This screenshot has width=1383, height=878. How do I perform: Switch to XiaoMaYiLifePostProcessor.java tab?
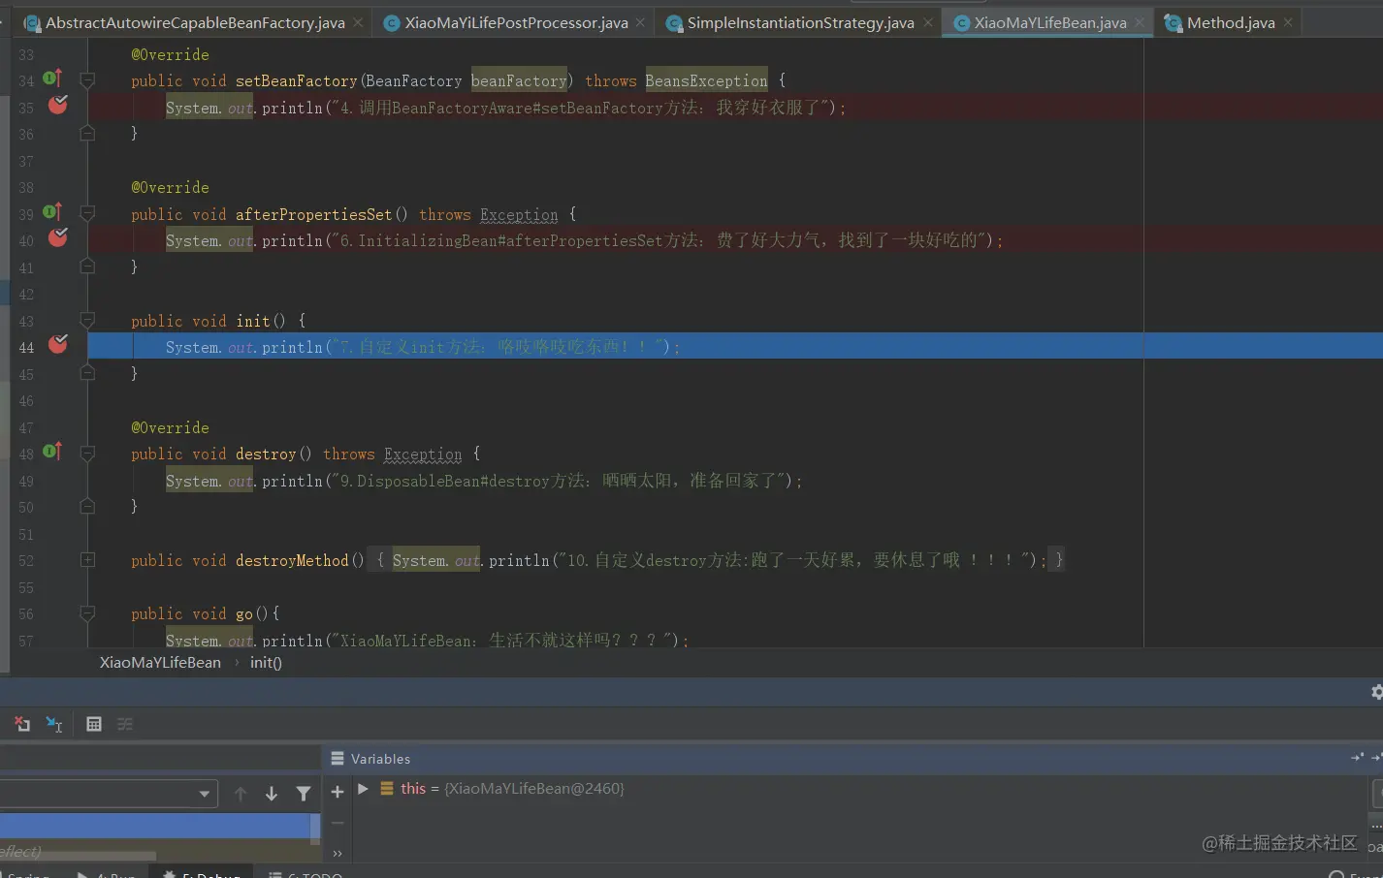point(516,22)
